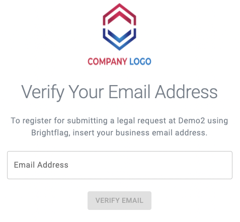The height and width of the screenshot is (222, 240).
Task: Click the gap between the red and blue logo halves
Action: [x=119, y=27]
